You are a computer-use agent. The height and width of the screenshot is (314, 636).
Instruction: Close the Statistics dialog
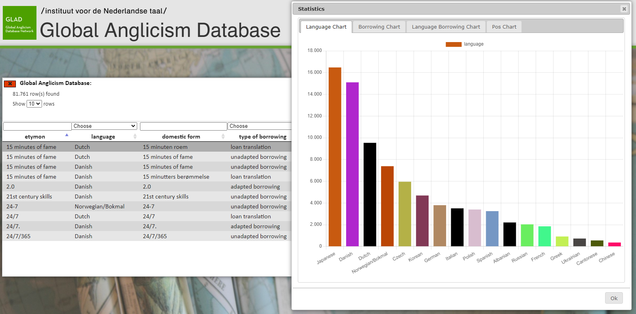click(624, 9)
